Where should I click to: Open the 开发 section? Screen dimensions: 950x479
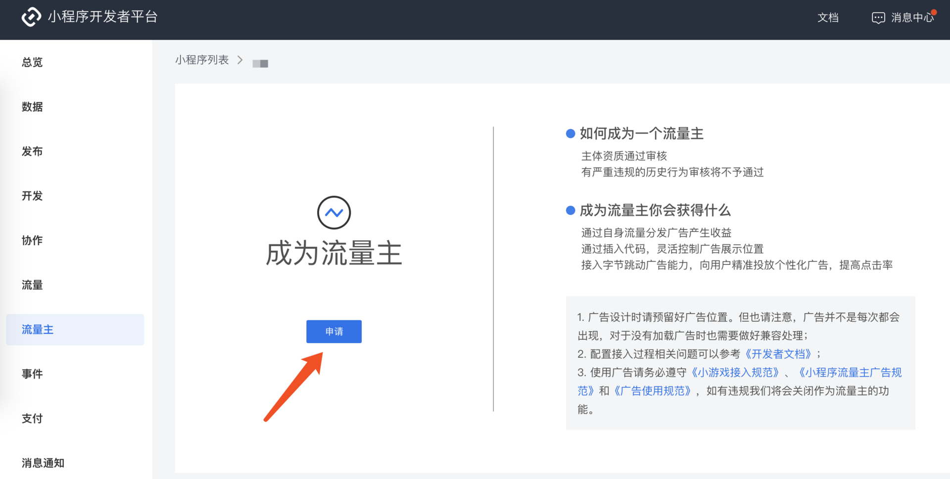pyautogui.click(x=32, y=196)
